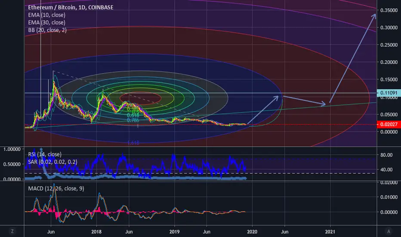Click the 0.11091 price label on axis
The height and width of the screenshot is (237, 401).
coord(389,93)
